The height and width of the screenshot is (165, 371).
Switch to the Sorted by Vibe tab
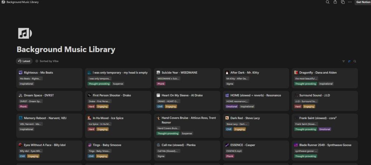[47, 61]
